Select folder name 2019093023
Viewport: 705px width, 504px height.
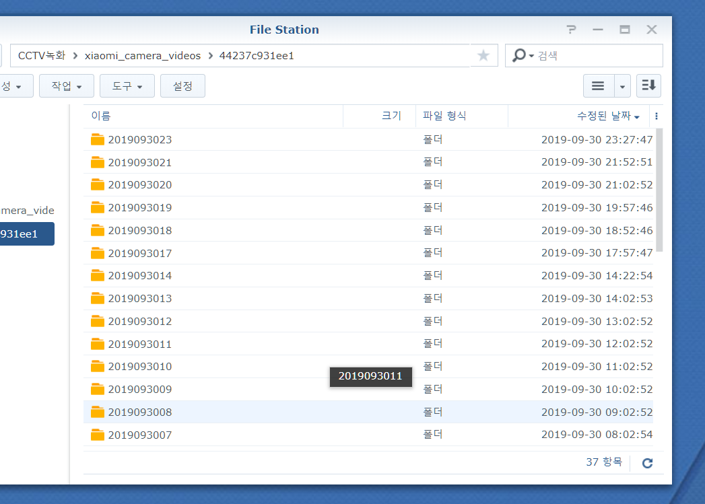(140, 140)
